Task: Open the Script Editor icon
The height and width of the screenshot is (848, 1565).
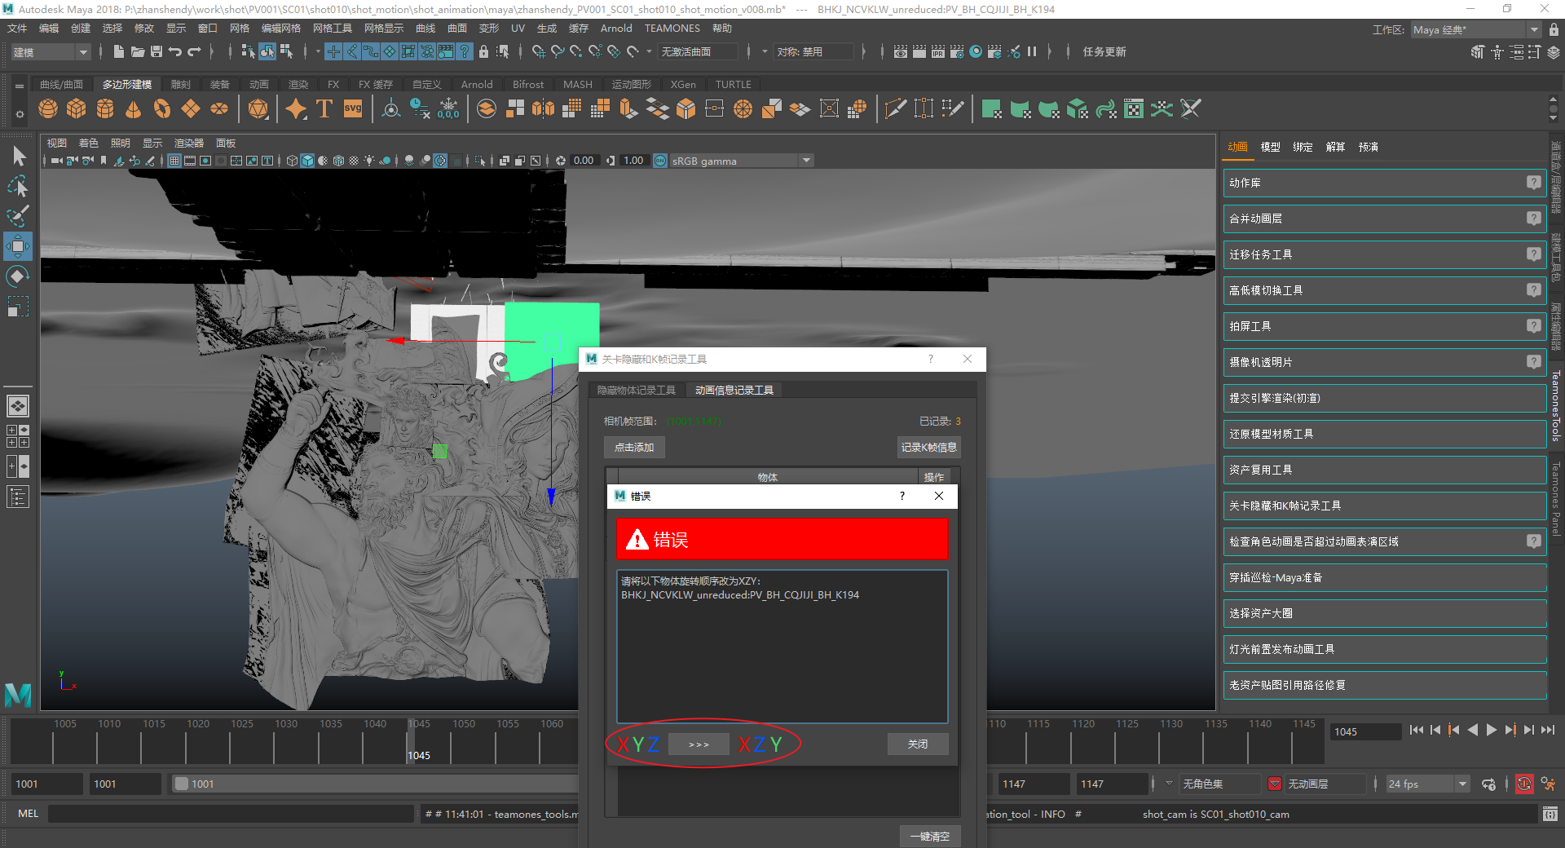Action: tap(1550, 814)
